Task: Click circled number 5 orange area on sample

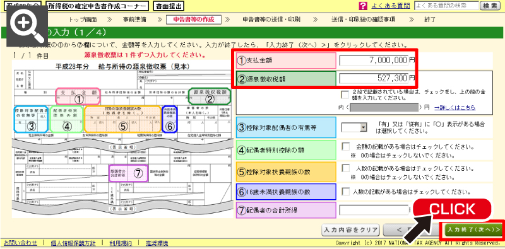Action: (122, 127)
